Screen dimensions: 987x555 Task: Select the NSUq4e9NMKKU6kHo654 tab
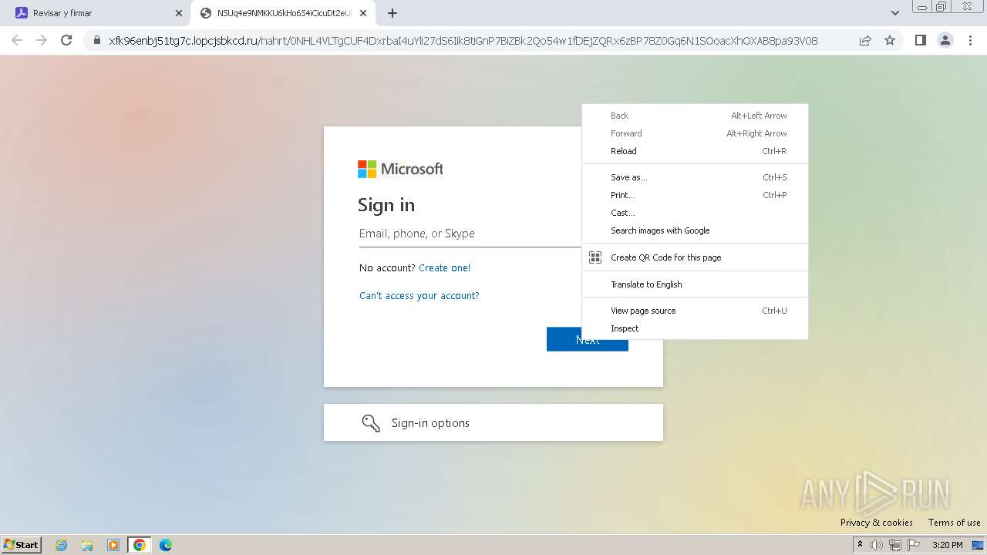(284, 13)
